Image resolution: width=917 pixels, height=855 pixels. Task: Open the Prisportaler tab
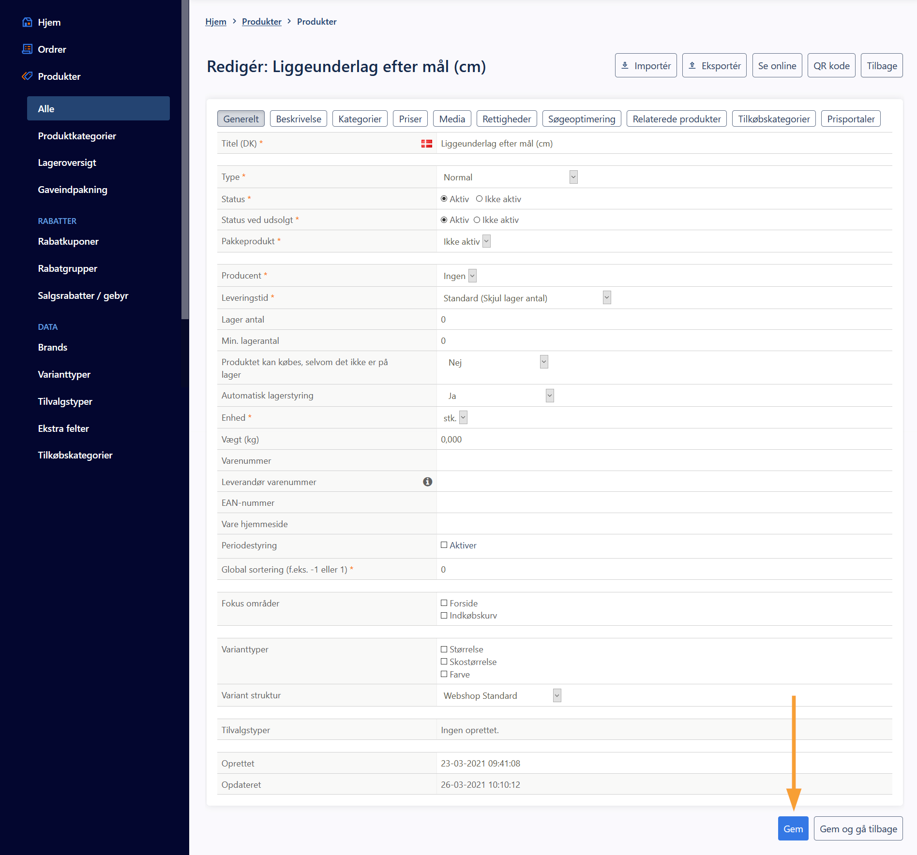[851, 119]
